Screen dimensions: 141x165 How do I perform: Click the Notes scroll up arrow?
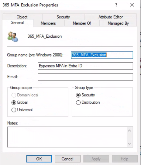coord(129,131)
